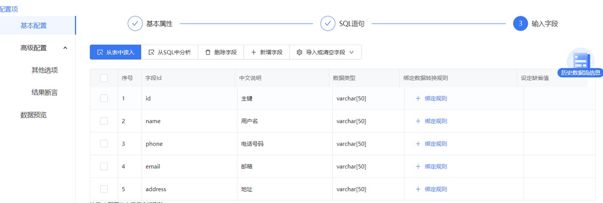
Task: Check the checkbox for the name row
Action: click(104, 121)
